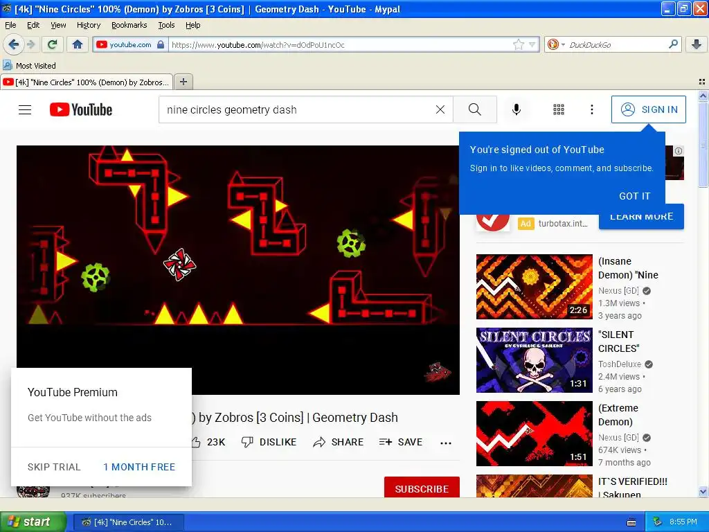The image size is (709, 532).
Task: Click the turbotax ad link
Action: click(563, 224)
